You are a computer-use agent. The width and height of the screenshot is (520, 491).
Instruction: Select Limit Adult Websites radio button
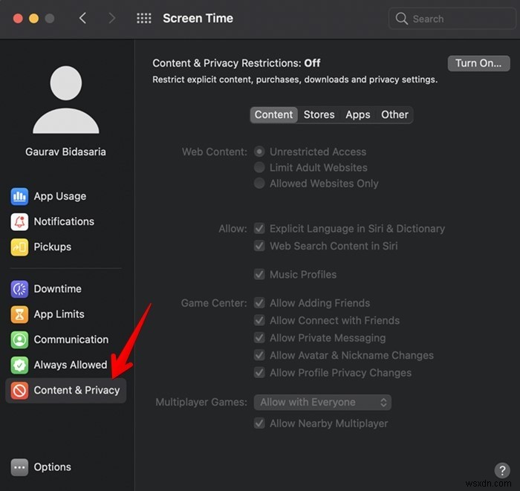tap(259, 167)
